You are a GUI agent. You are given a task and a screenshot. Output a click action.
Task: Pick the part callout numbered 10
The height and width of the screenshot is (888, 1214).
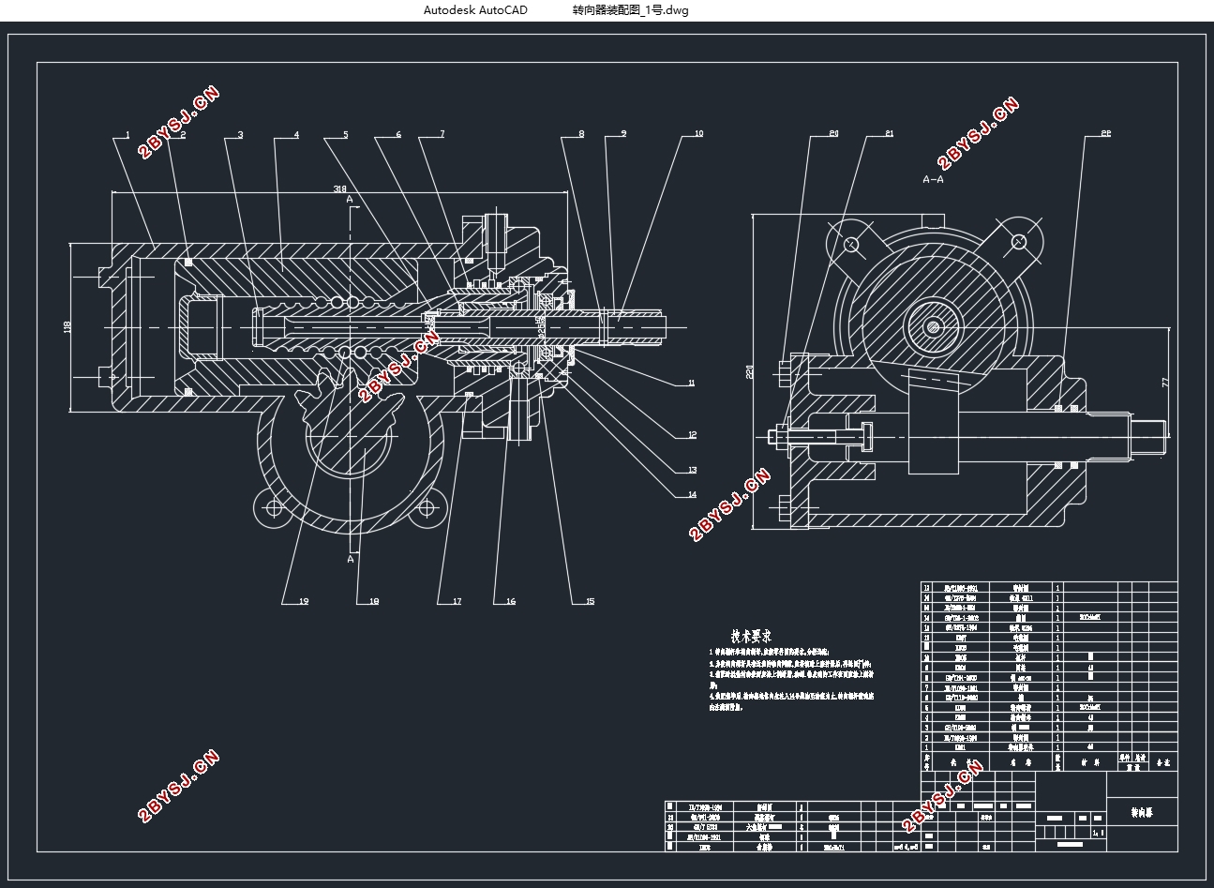click(698, 134)
